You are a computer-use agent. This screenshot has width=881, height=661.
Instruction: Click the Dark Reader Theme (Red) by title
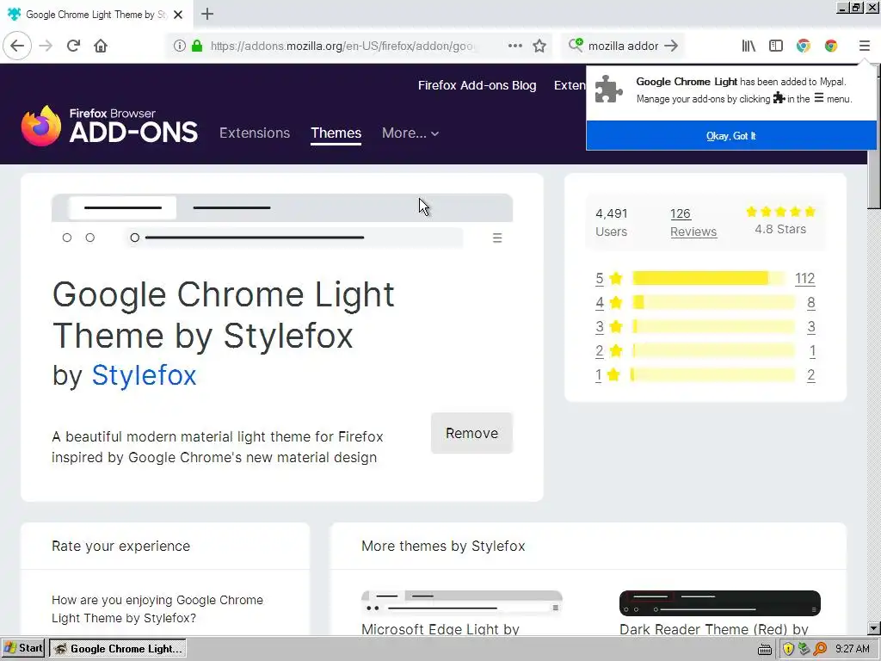click(713, 629)
